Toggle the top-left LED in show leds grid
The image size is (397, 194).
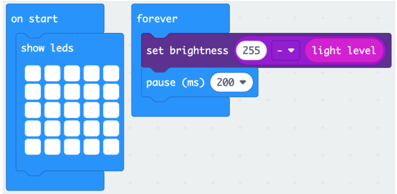pos(32,73)
